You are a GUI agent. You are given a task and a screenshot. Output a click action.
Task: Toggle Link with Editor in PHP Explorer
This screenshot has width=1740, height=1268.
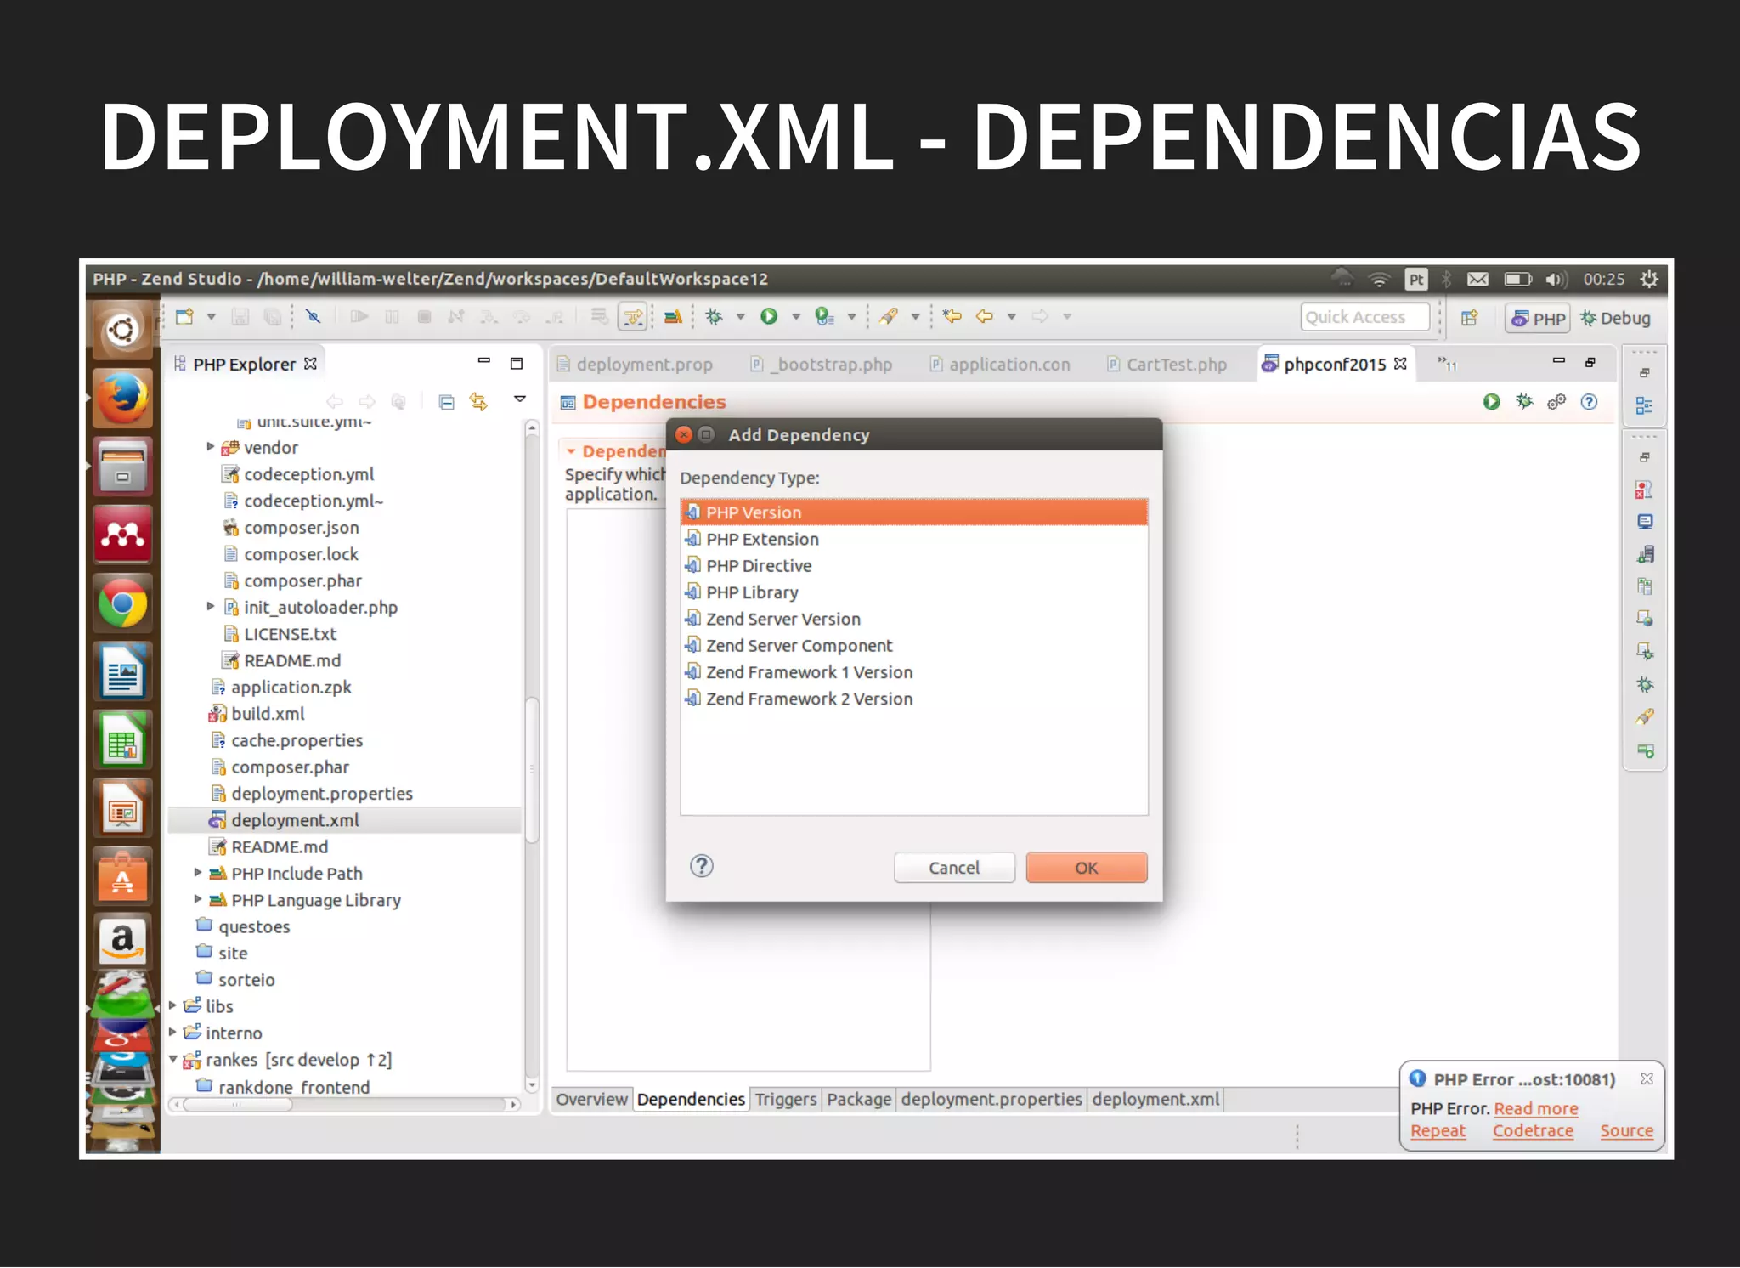pos(479,402)
